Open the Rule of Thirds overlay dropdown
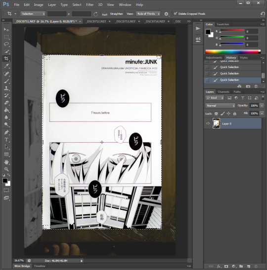267x270 pixels. coord(148,14)
